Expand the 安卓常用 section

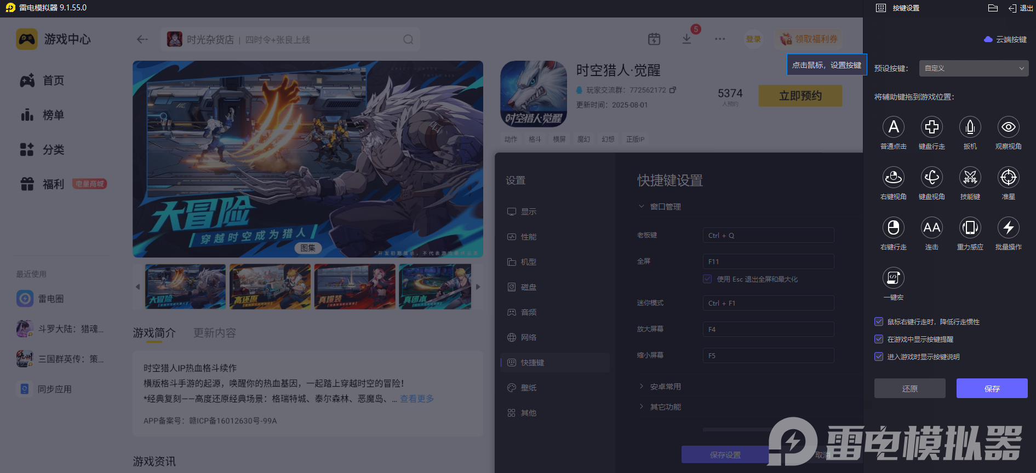(660, 387)
